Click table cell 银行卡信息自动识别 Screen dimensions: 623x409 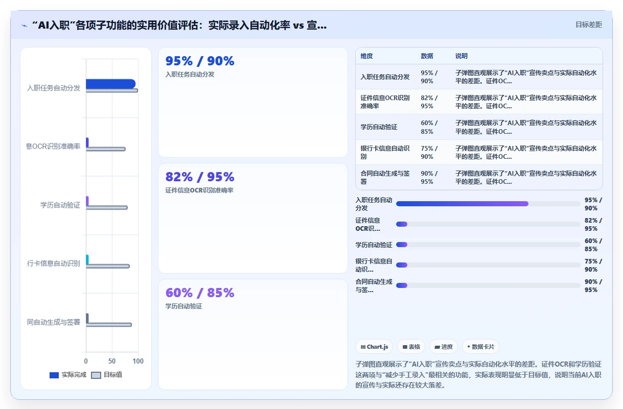tap(385, 153)
